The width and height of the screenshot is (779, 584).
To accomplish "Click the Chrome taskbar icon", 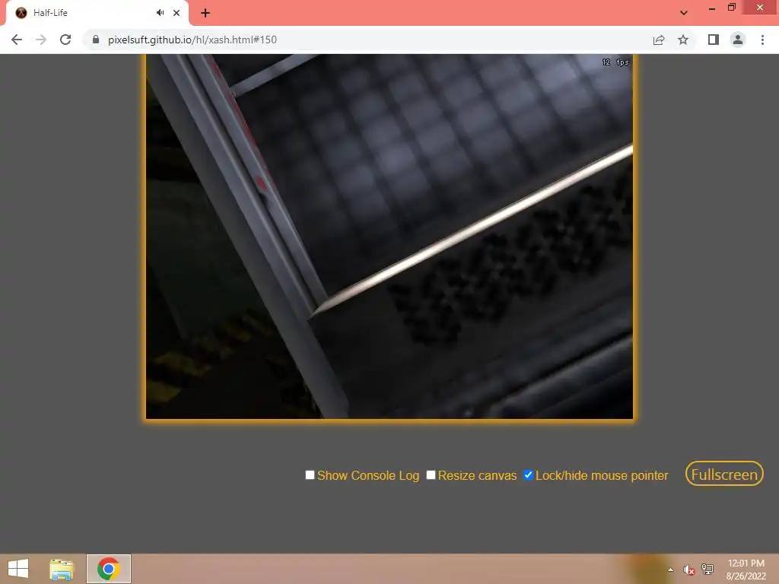I will 108,569.
